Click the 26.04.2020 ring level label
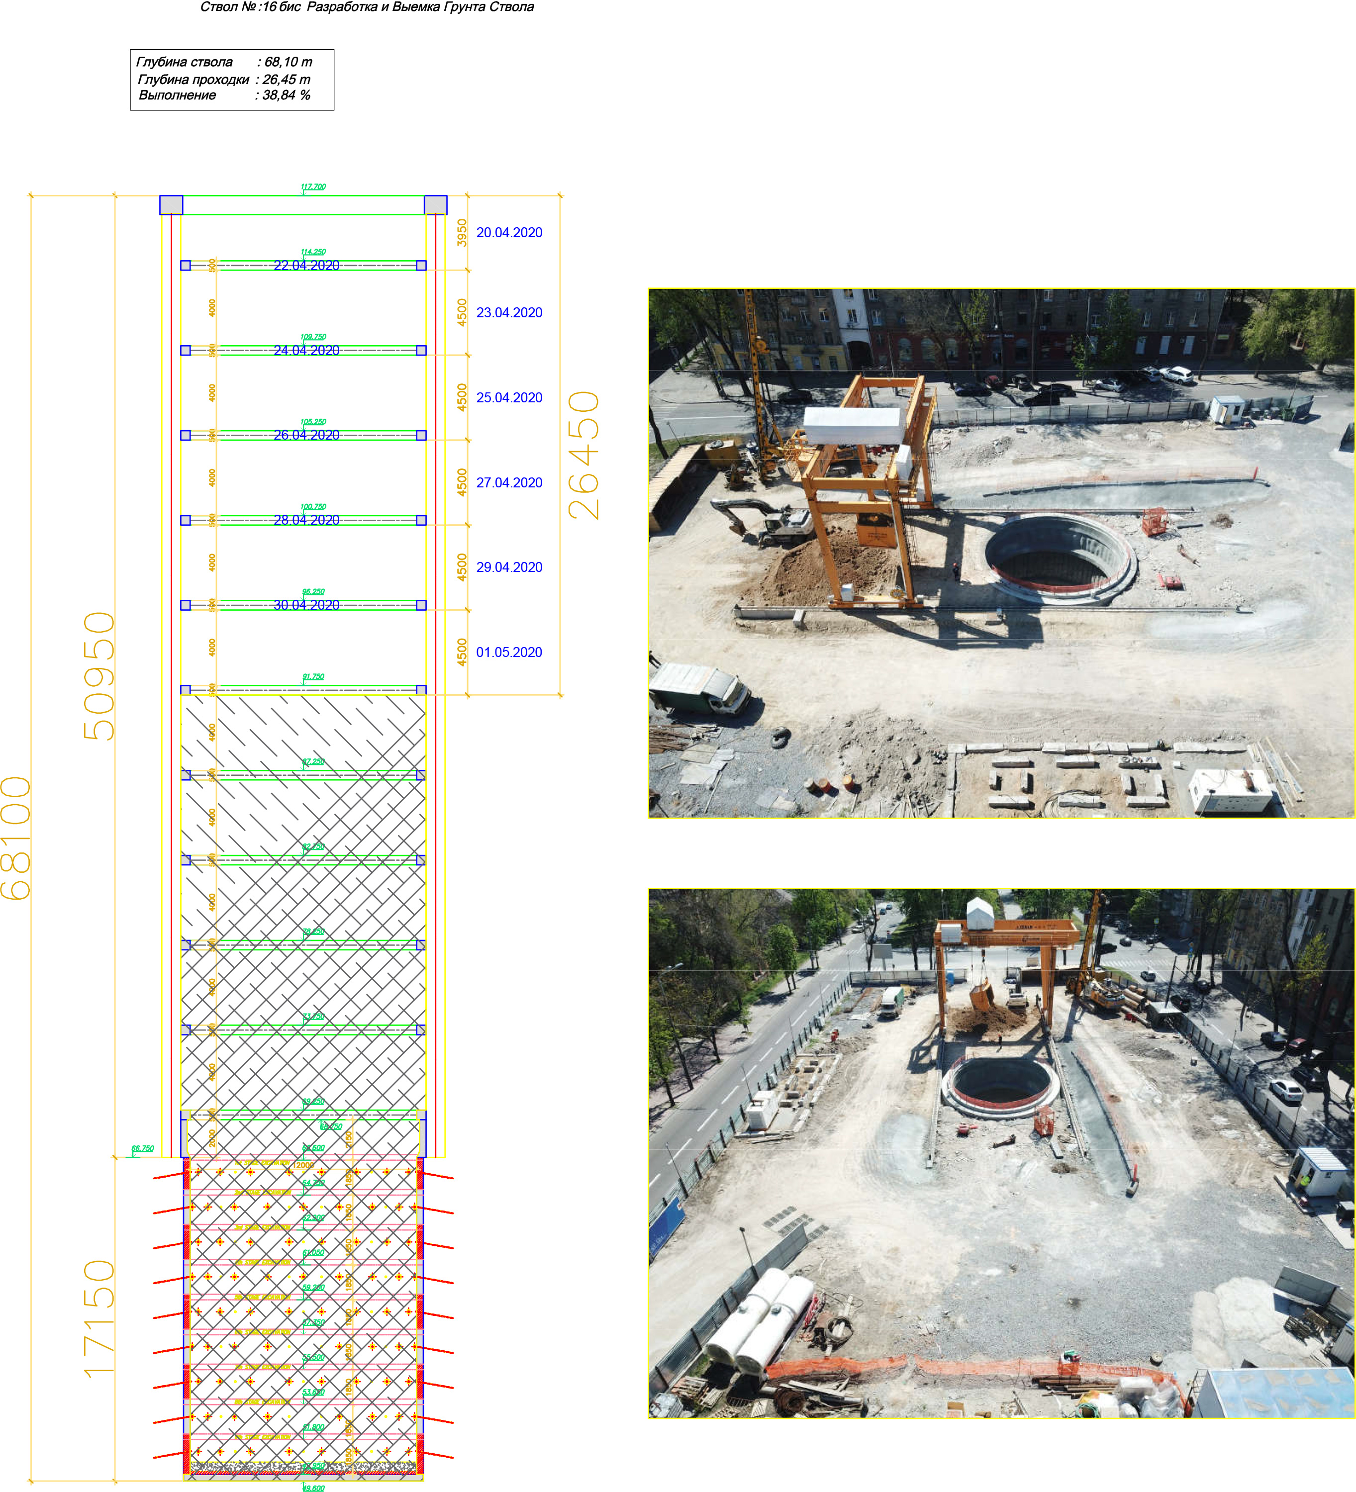The width and height of the screenshot is (1356, 1492). pos(306,435)
